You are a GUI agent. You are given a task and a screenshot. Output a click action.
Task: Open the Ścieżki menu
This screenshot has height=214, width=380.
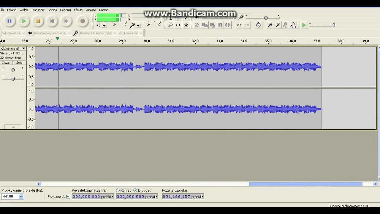pyautogui.click(x=52, y=10)
